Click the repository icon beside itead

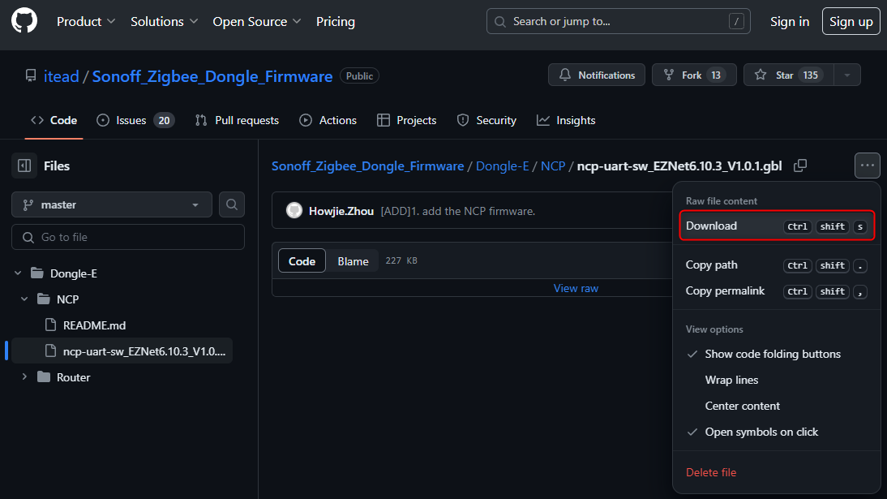(31, 76)
